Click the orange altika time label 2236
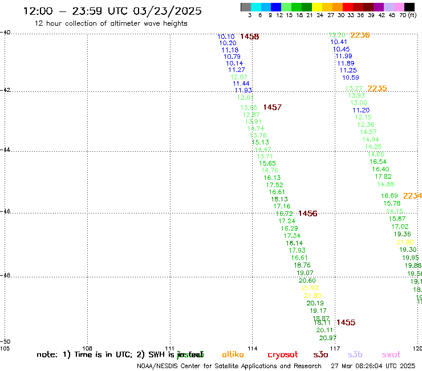 click(x=360, y=35)
